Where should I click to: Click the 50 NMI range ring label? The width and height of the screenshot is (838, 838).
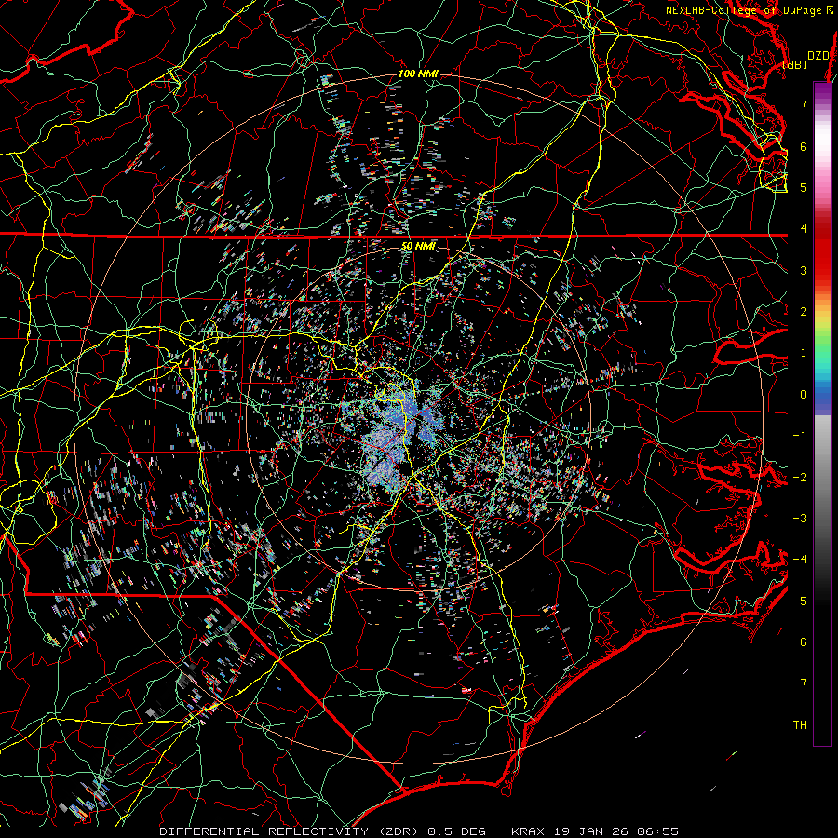[x=418, y=246]
